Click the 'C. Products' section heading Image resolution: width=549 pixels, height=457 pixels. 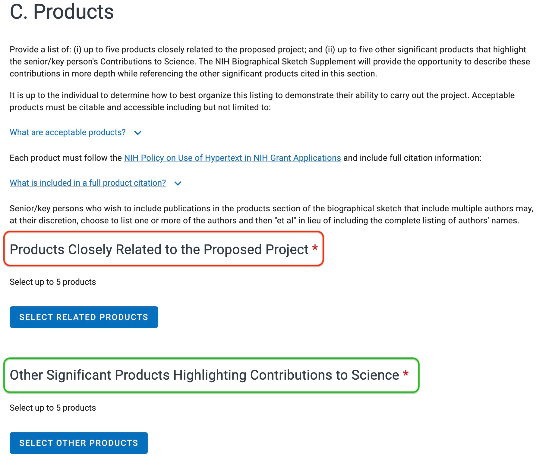tap(62, 12)
